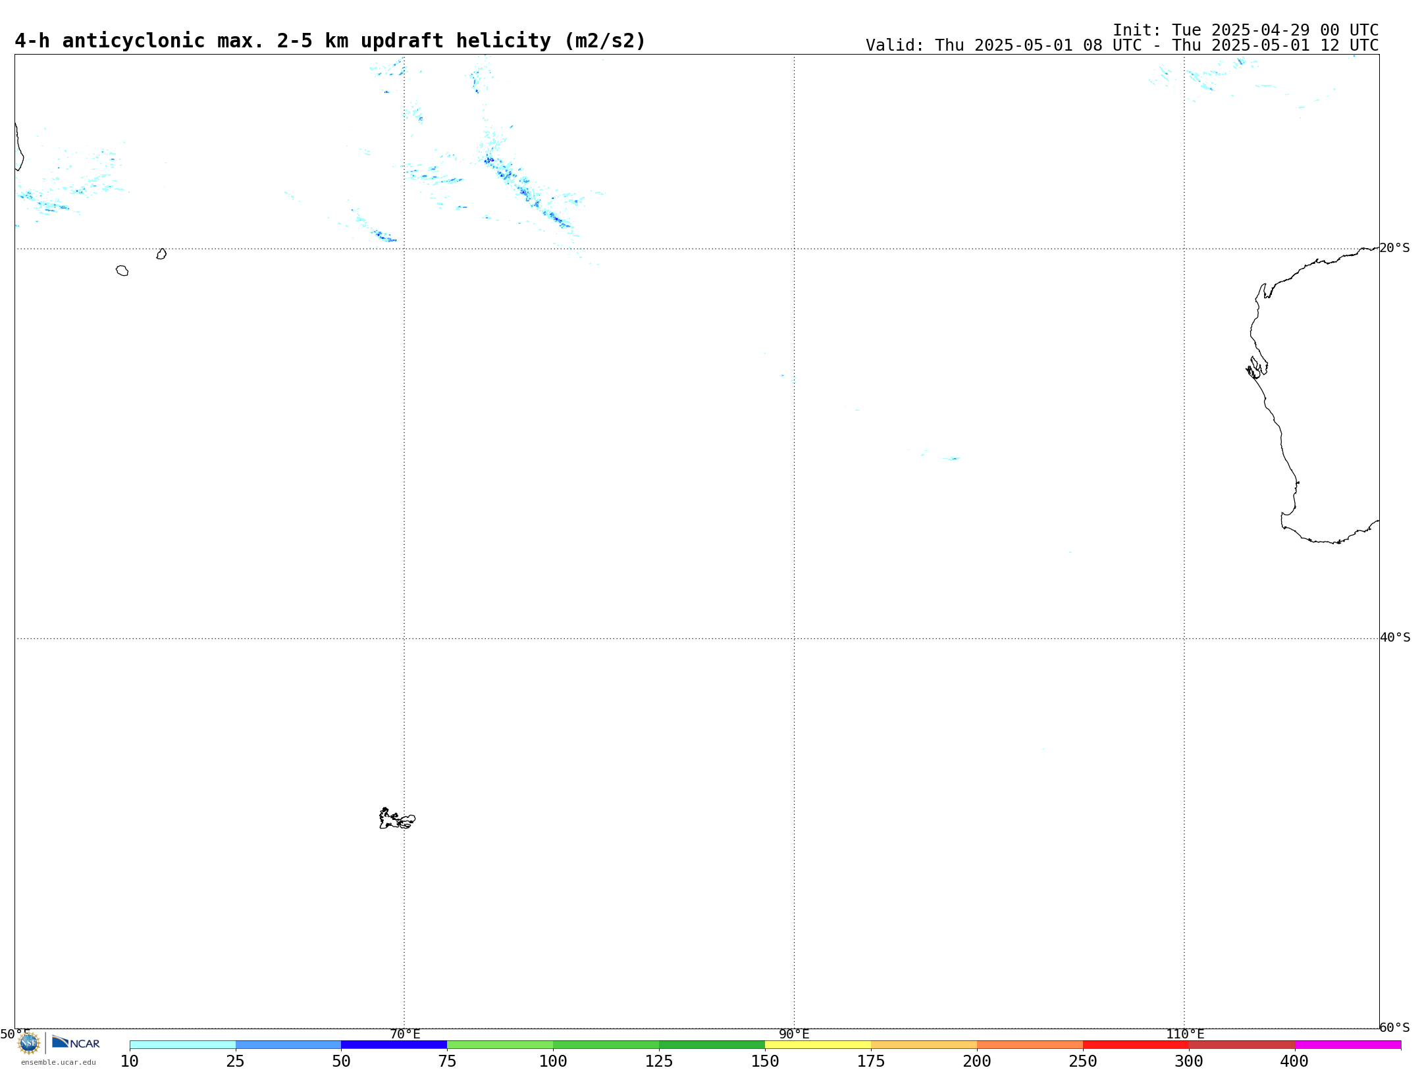This screenshot has width=1422, height=1070.
Task: Click the light orange colorbar swatch at 175
Action: (924, 1045)
